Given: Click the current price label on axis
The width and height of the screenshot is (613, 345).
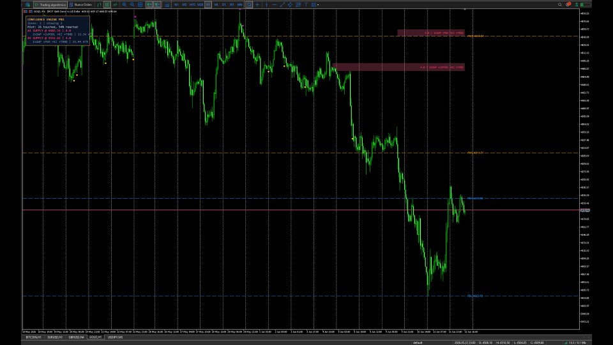Looking at the screenshot, I should pos(585,210).
